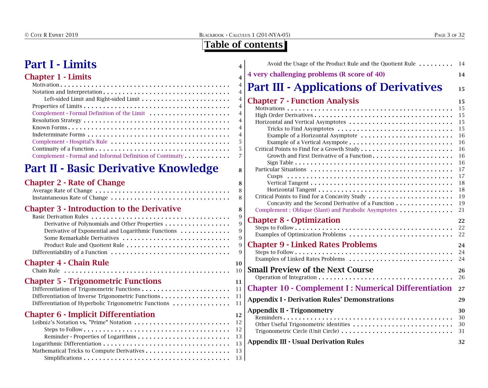Click 'Properties of Limits' entry
The height and width of the screenshot is (388, 488).
57,106
